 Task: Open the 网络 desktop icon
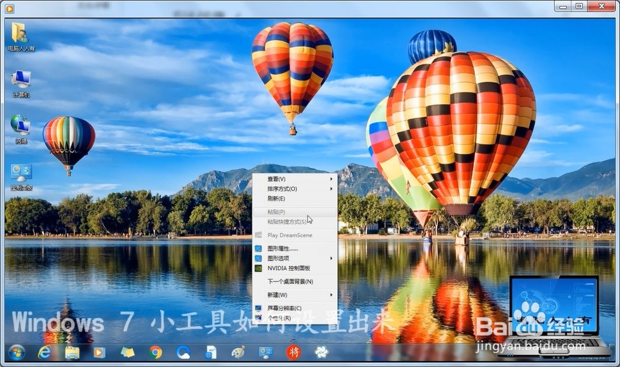(20, 129)
